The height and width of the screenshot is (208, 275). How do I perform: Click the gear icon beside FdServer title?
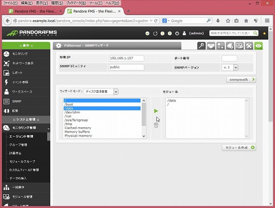58,46
